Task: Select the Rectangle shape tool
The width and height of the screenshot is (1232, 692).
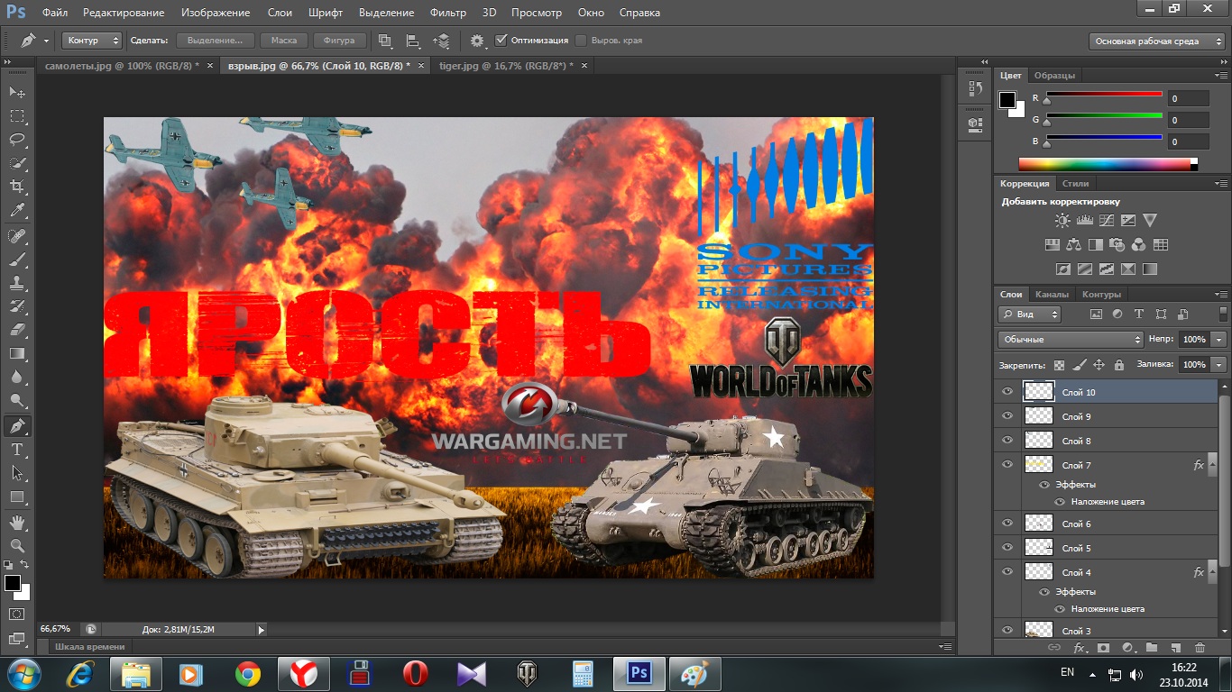Action: (x=16, y=496)
